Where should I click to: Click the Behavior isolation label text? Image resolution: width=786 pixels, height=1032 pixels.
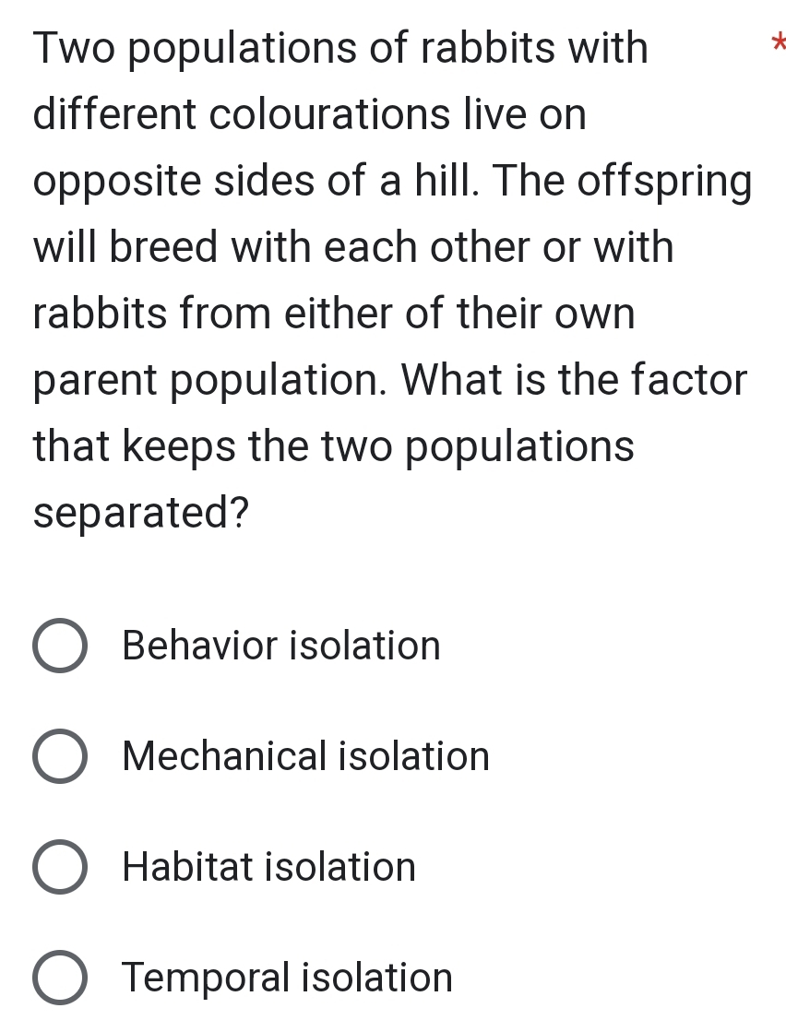click(x=281, y=646)
